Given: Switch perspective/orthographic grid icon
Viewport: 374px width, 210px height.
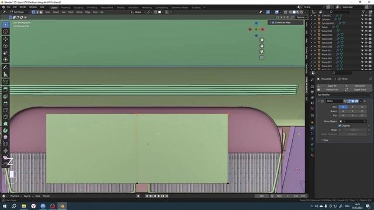Looking at the screenshot, I should pos(262,58).
